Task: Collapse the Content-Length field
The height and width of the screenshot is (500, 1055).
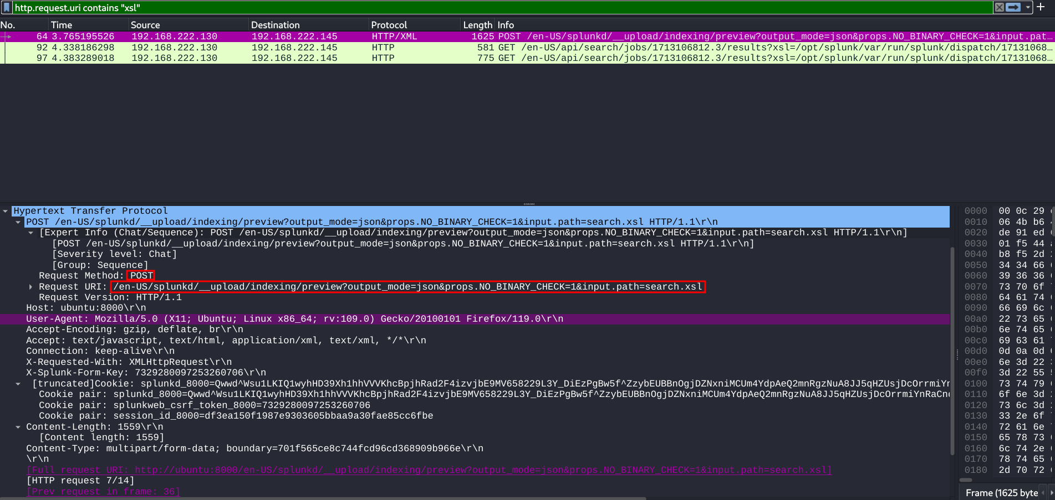Action: [18, 427]
